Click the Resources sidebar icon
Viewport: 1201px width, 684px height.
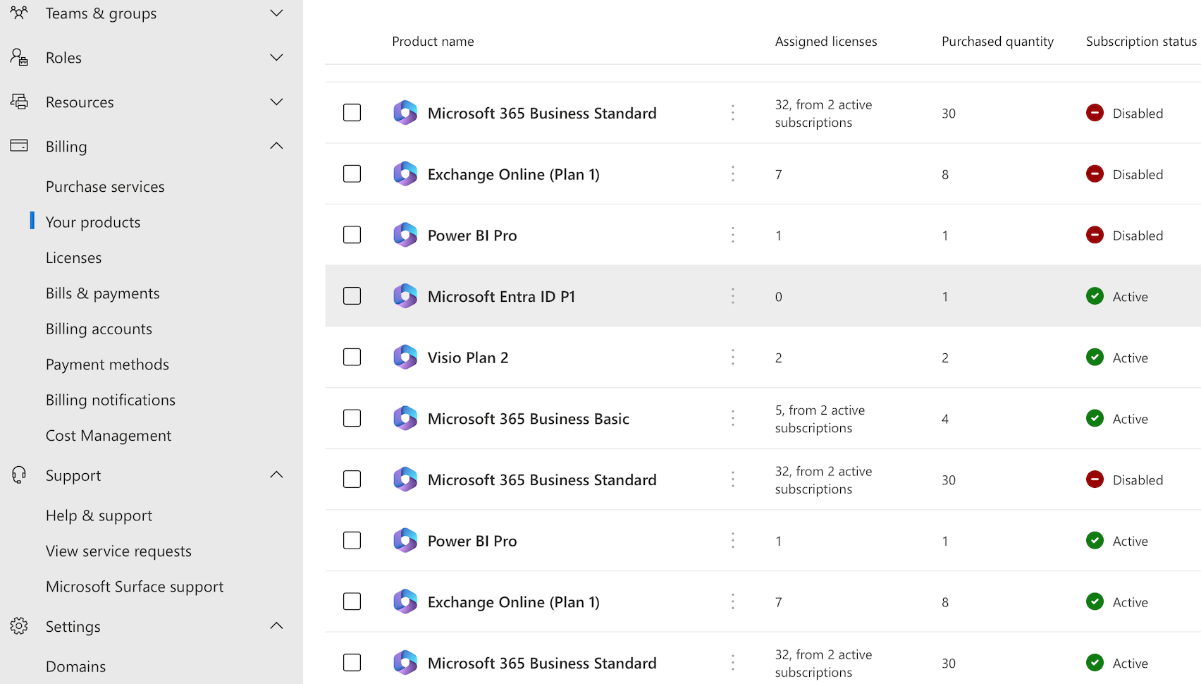[19, 102]
